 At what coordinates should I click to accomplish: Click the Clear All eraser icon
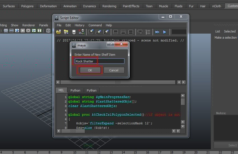point(106,32)
